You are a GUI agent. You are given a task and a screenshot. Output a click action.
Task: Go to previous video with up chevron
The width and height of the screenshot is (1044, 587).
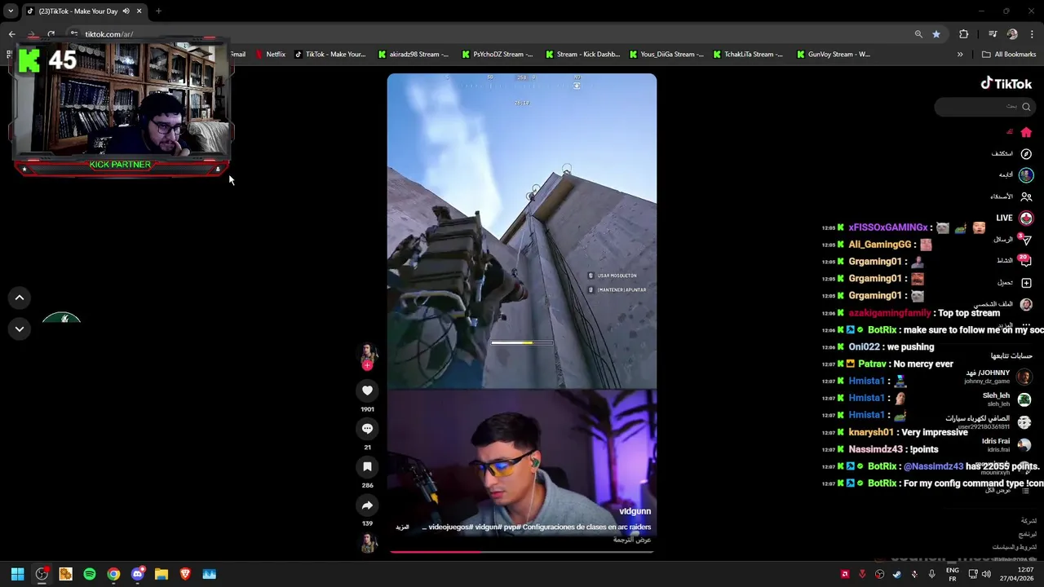coord(20,298)
